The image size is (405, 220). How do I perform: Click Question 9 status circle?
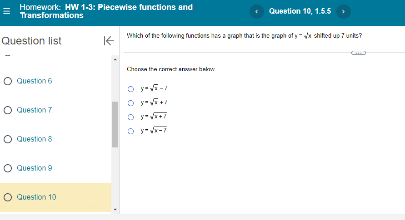pyautogui.click(x=8, y=168)
